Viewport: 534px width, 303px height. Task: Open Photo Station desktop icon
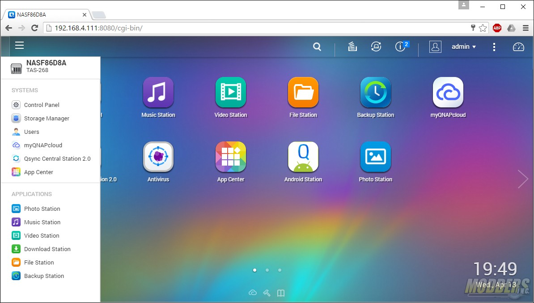click(x=376, y=157)
